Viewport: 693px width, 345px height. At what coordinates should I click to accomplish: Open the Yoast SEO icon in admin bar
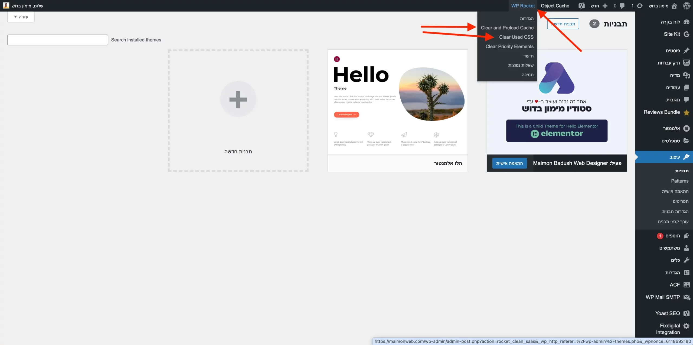[581, 6]
